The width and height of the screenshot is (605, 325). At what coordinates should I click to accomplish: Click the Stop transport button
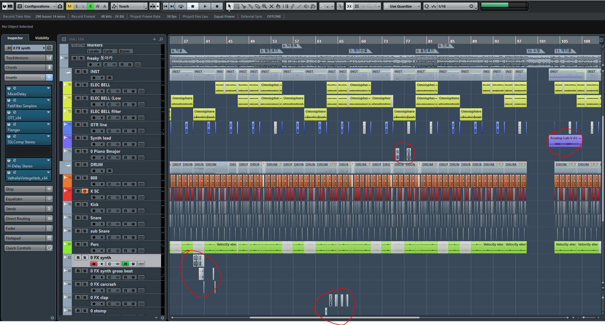tap(192, 6)
